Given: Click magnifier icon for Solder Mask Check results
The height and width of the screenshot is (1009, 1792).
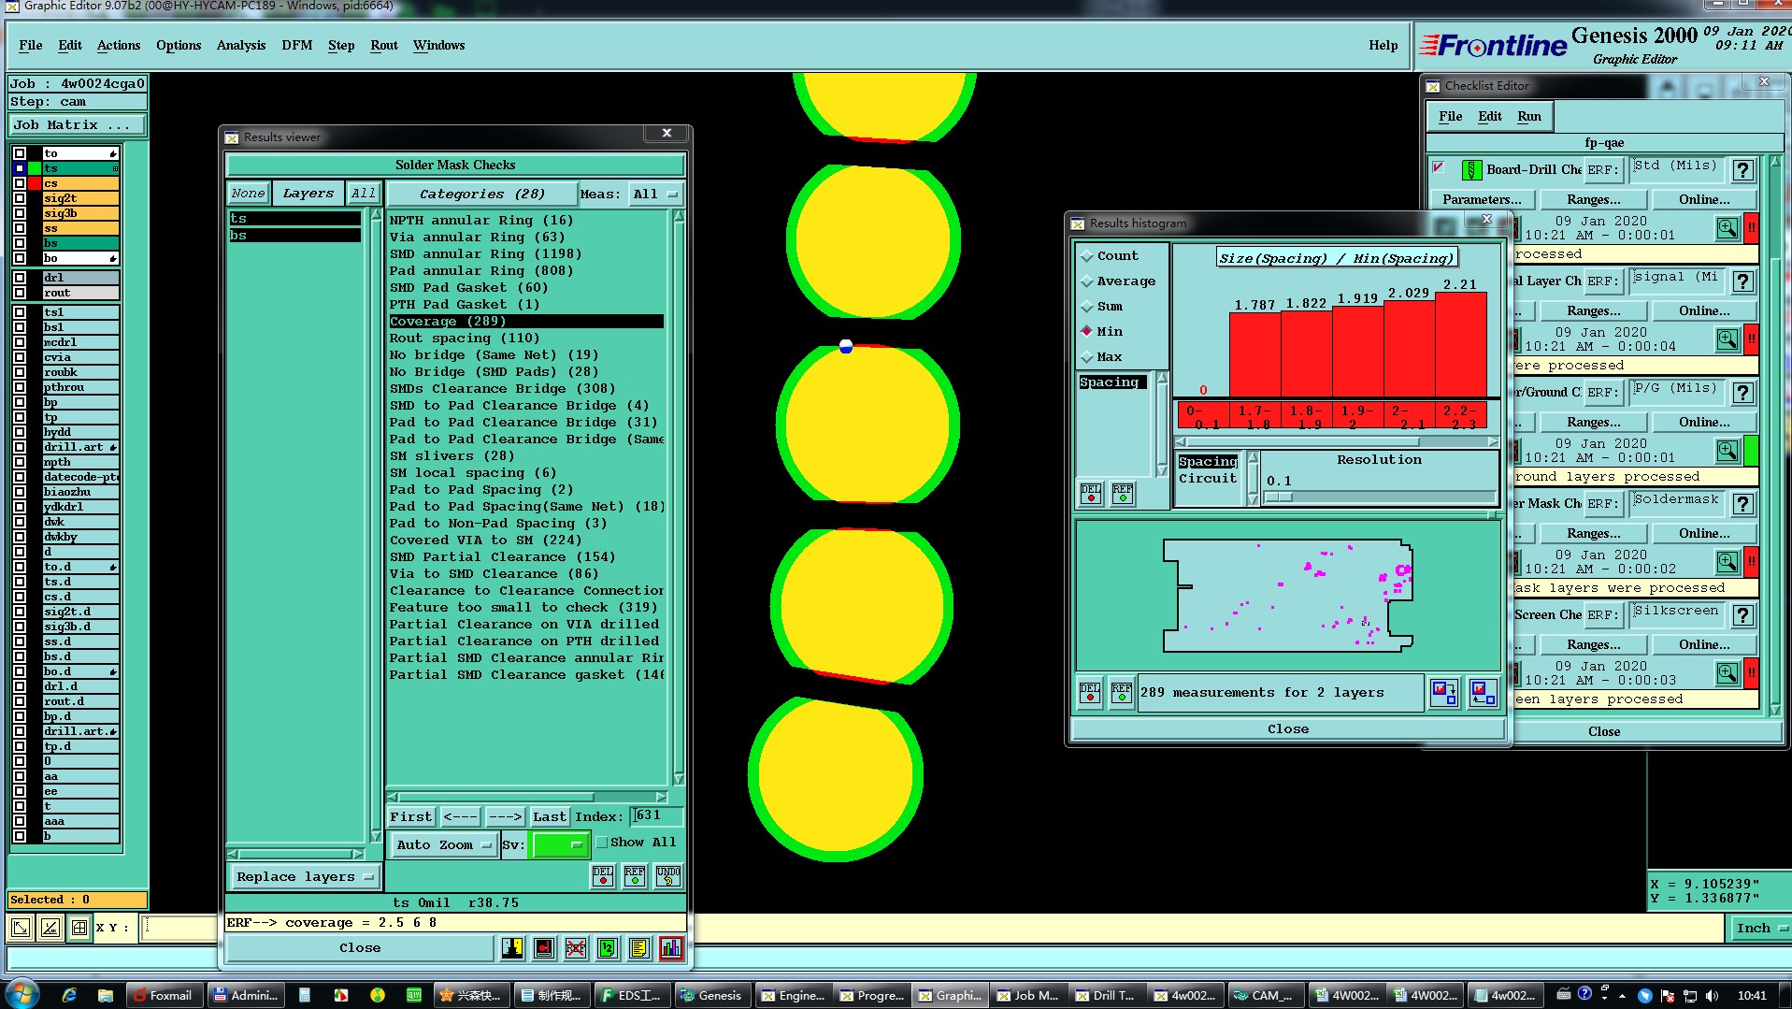Looking at the screenshot, I should [x=1727, y=562].
